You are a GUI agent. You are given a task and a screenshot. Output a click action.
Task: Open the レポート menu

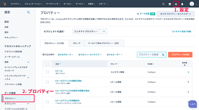pyautogui.click(x=103, y=4)
